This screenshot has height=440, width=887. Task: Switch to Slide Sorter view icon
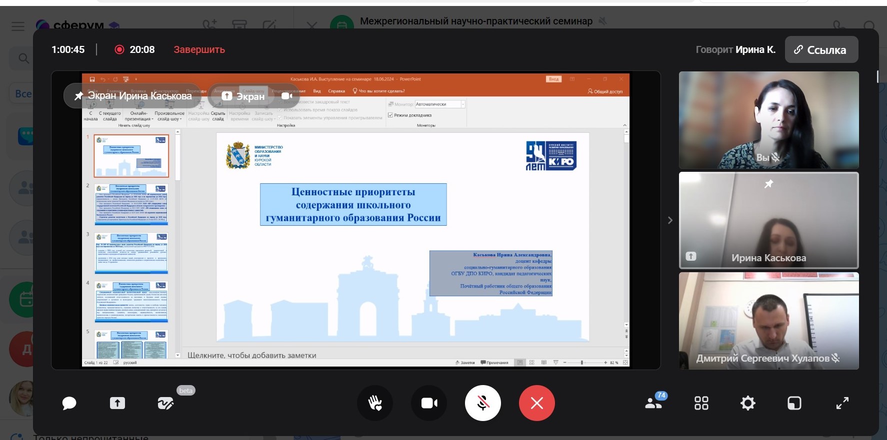pos(531,363)
